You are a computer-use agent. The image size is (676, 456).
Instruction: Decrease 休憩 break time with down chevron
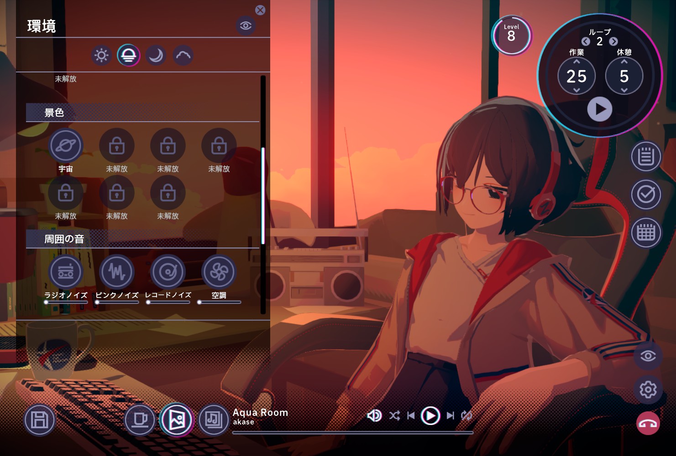pyautogui.click(x=624, y=90)
